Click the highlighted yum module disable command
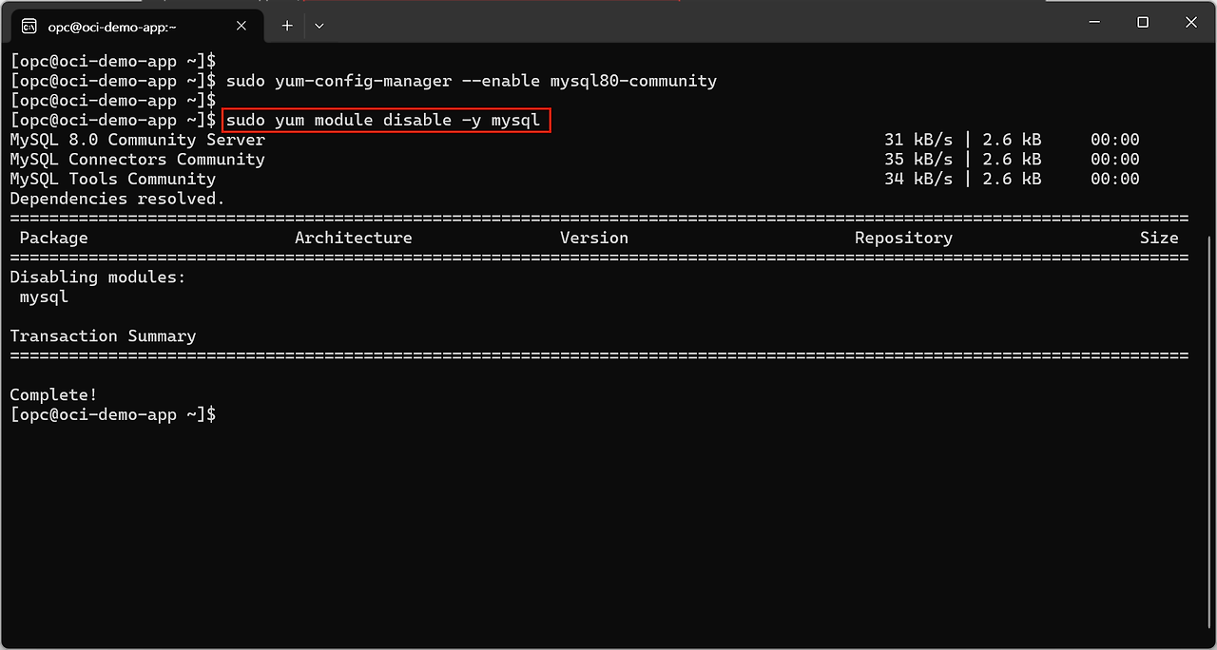The height and width of the screenshot is (650, 1217). [x=385, y=121]
